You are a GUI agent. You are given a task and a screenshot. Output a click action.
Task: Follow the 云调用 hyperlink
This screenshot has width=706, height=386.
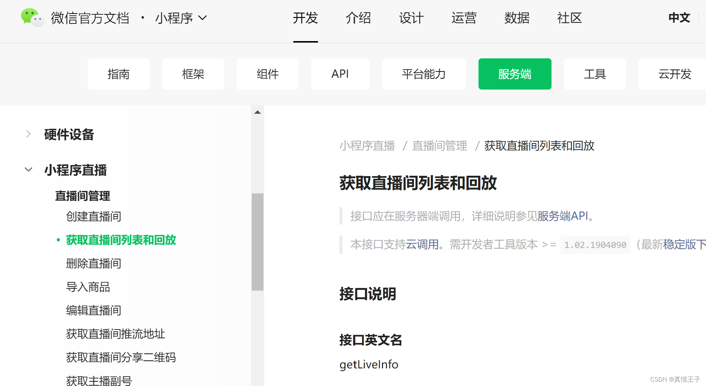coord(422,244)
